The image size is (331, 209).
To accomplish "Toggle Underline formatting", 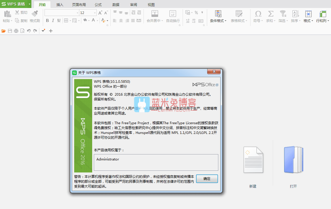I will coord(59,21).
